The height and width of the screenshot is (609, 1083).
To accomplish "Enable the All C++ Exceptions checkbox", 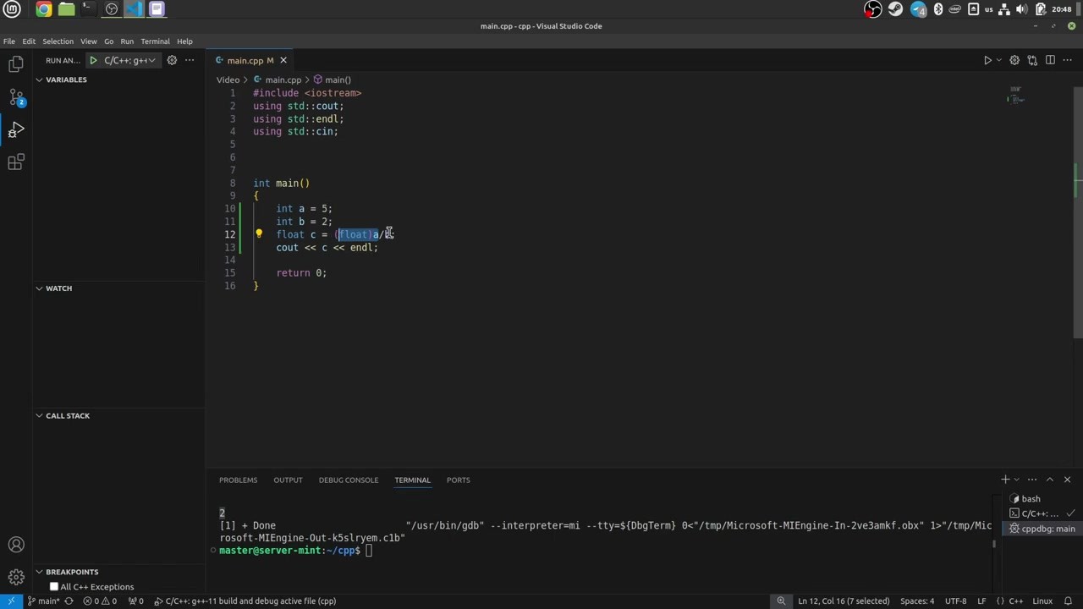I will [54, 586].
